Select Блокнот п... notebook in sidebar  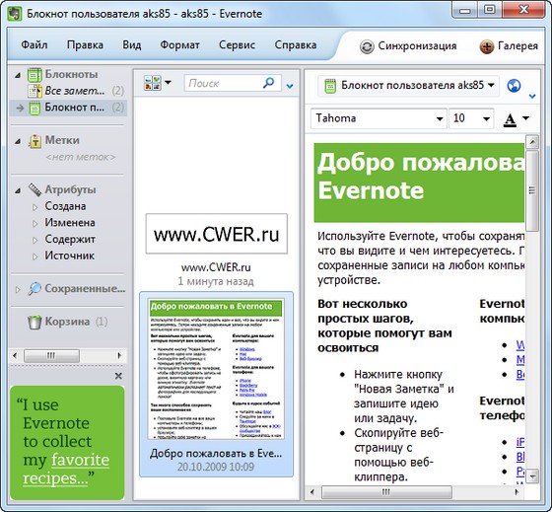point(69,108)
